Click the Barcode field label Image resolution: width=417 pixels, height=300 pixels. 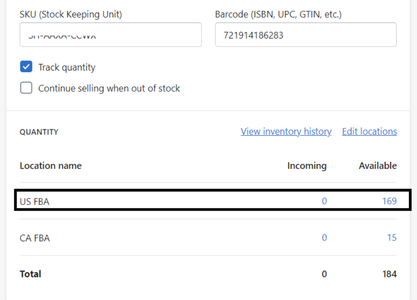278,14
